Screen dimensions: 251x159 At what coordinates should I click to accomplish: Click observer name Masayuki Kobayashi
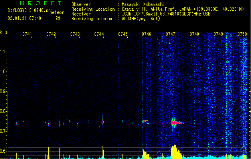click(143, 4)
